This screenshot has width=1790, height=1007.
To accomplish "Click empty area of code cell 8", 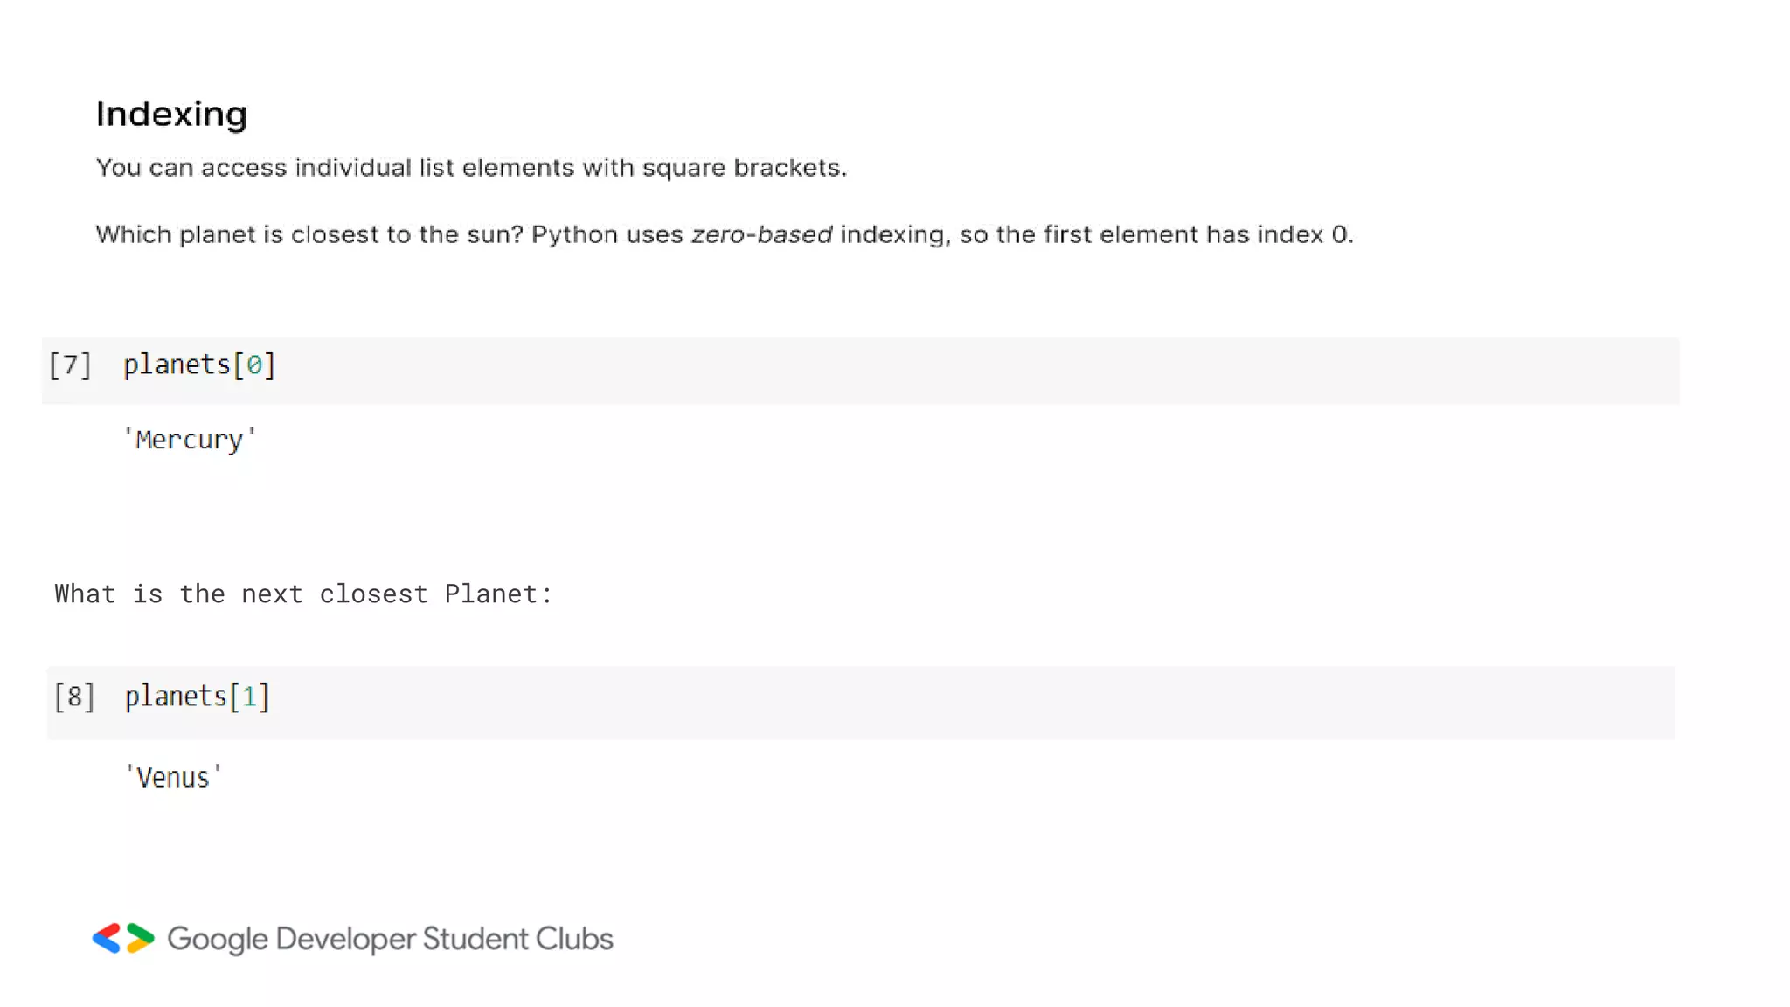I will (x=961, y=702).
